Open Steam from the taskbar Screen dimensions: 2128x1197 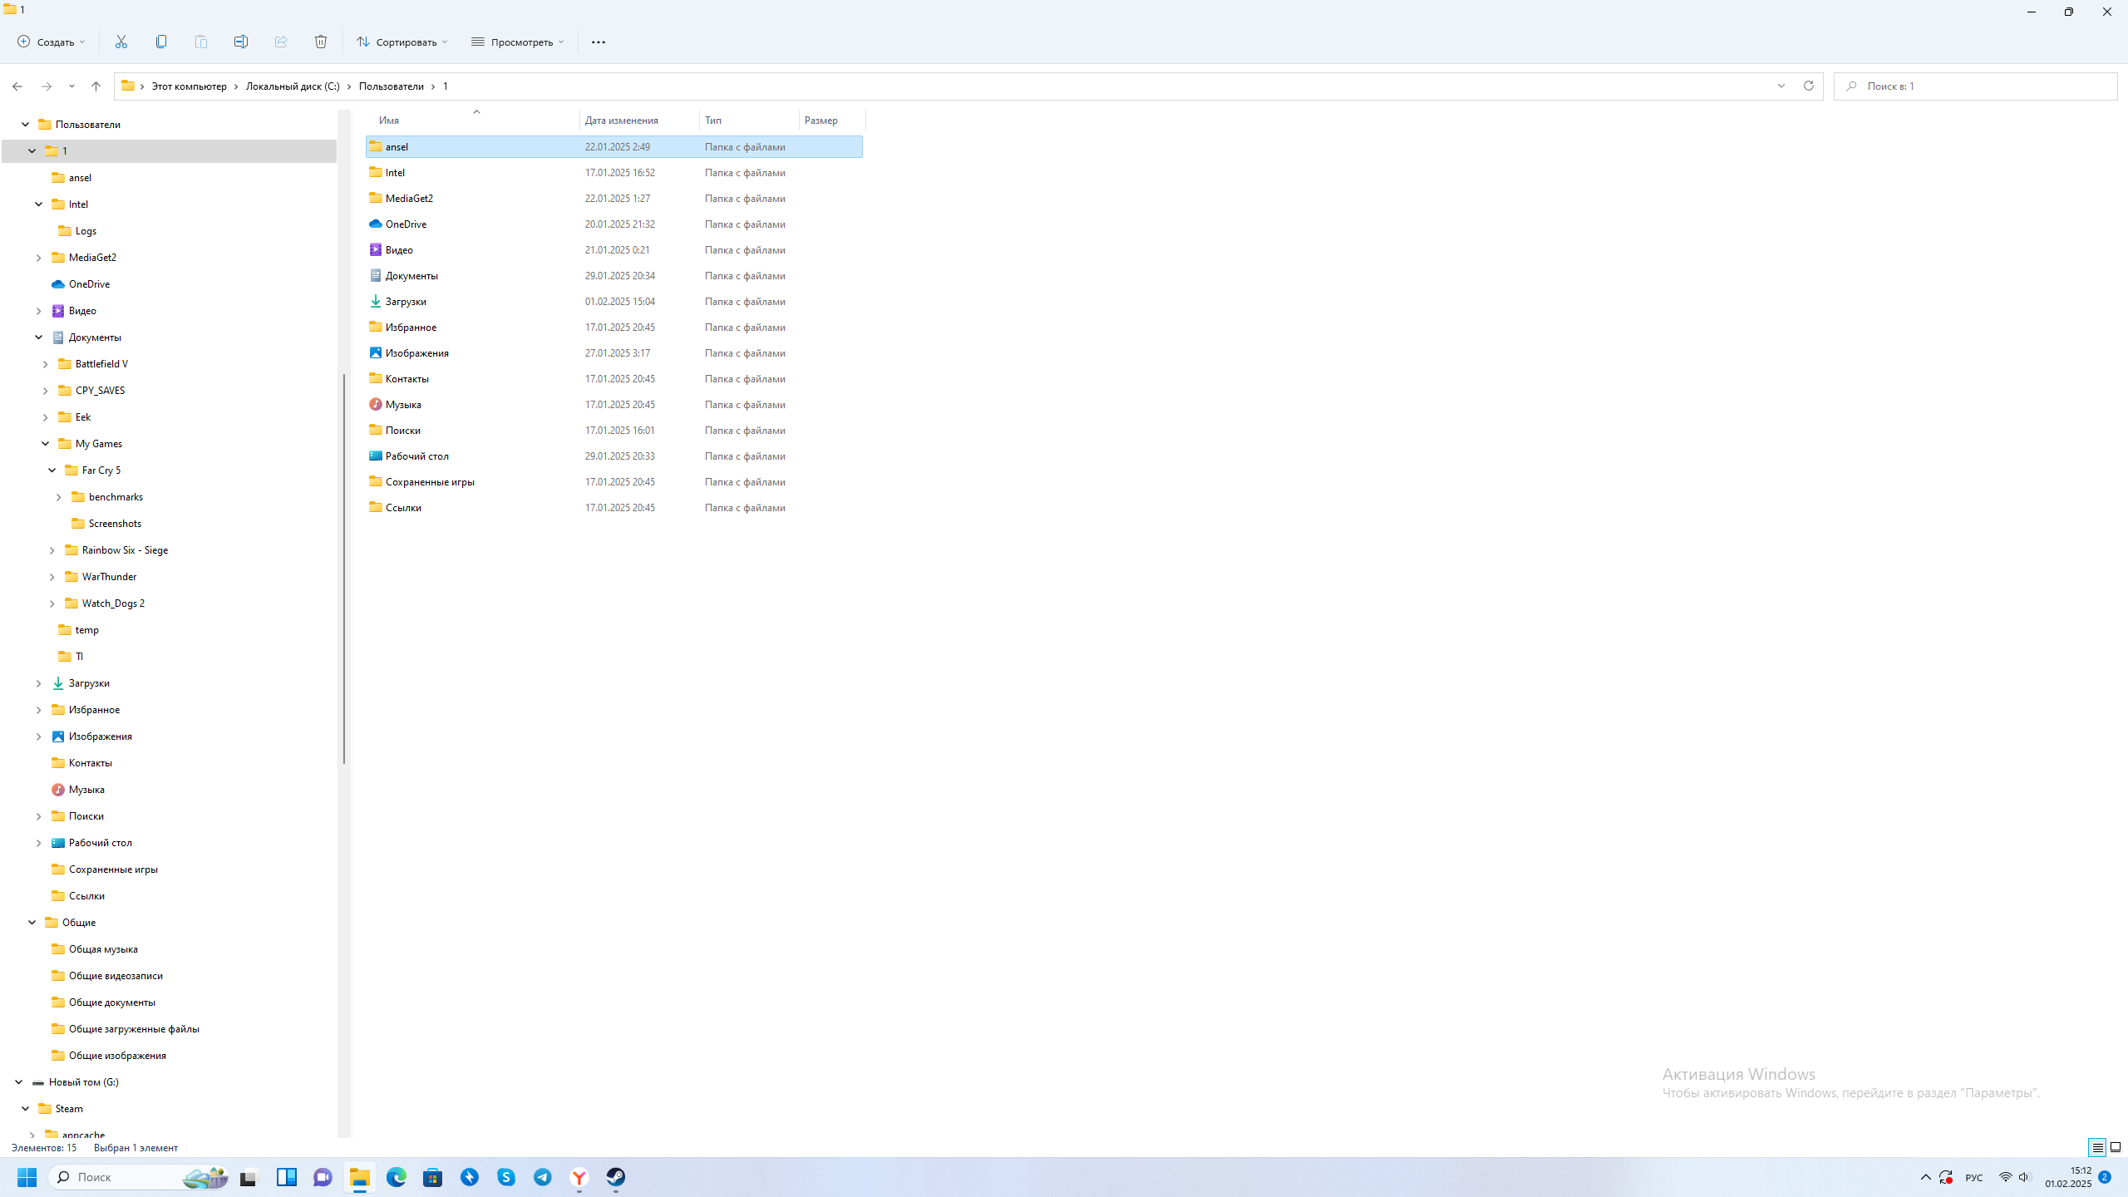(x=616, y=1177)
